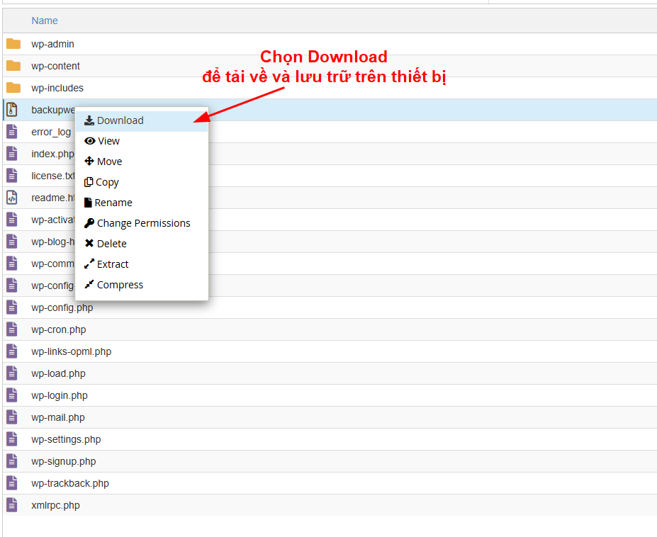Image resolution: width=657 pixels, height=537 pixels.
Task: Click the index.php file icon
Action: pos(12,154)
